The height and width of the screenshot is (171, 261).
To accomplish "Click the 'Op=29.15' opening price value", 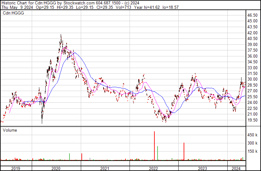I will pos(45,7).
